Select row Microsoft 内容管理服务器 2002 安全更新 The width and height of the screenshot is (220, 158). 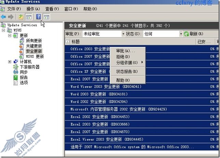[142, 109]
